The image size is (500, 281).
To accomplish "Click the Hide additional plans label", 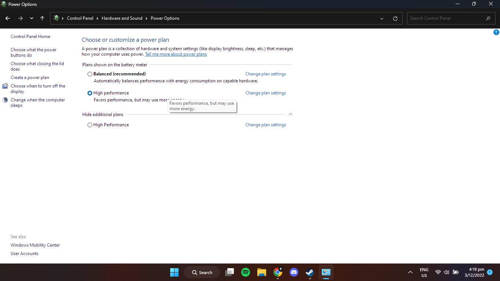I will (103, 115).
